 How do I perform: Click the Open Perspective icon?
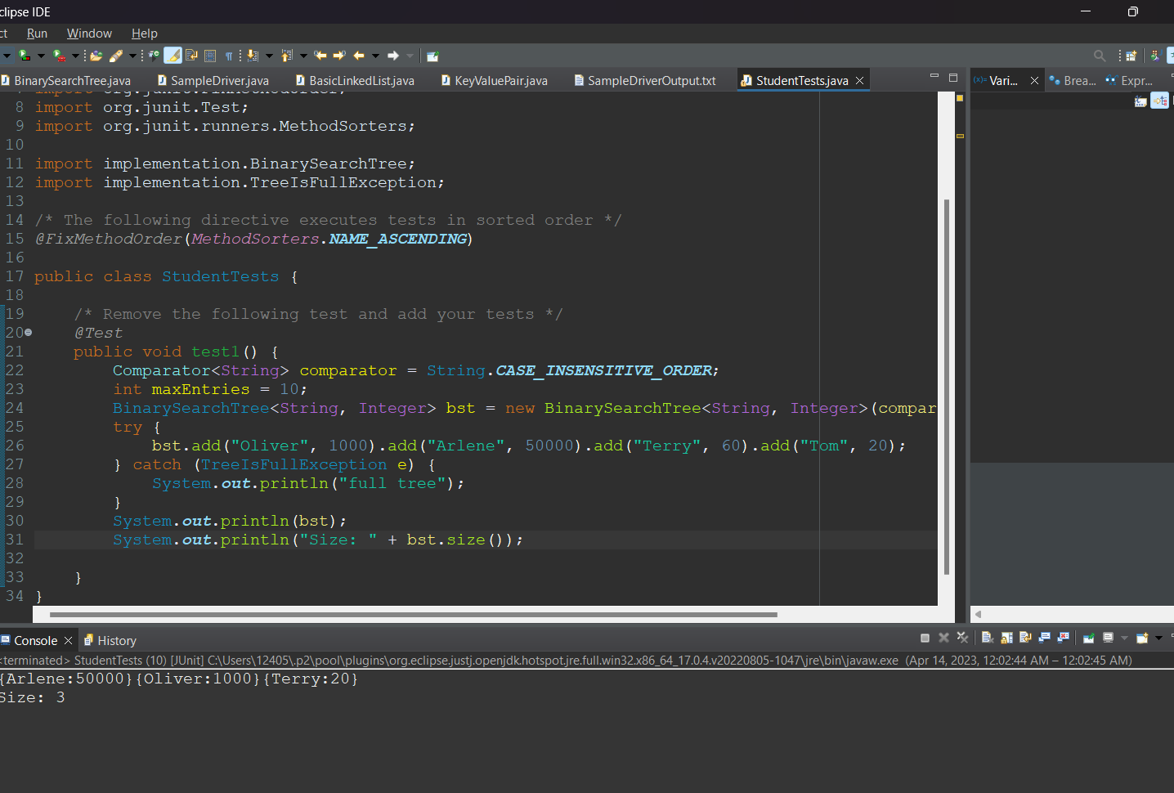1131,56
